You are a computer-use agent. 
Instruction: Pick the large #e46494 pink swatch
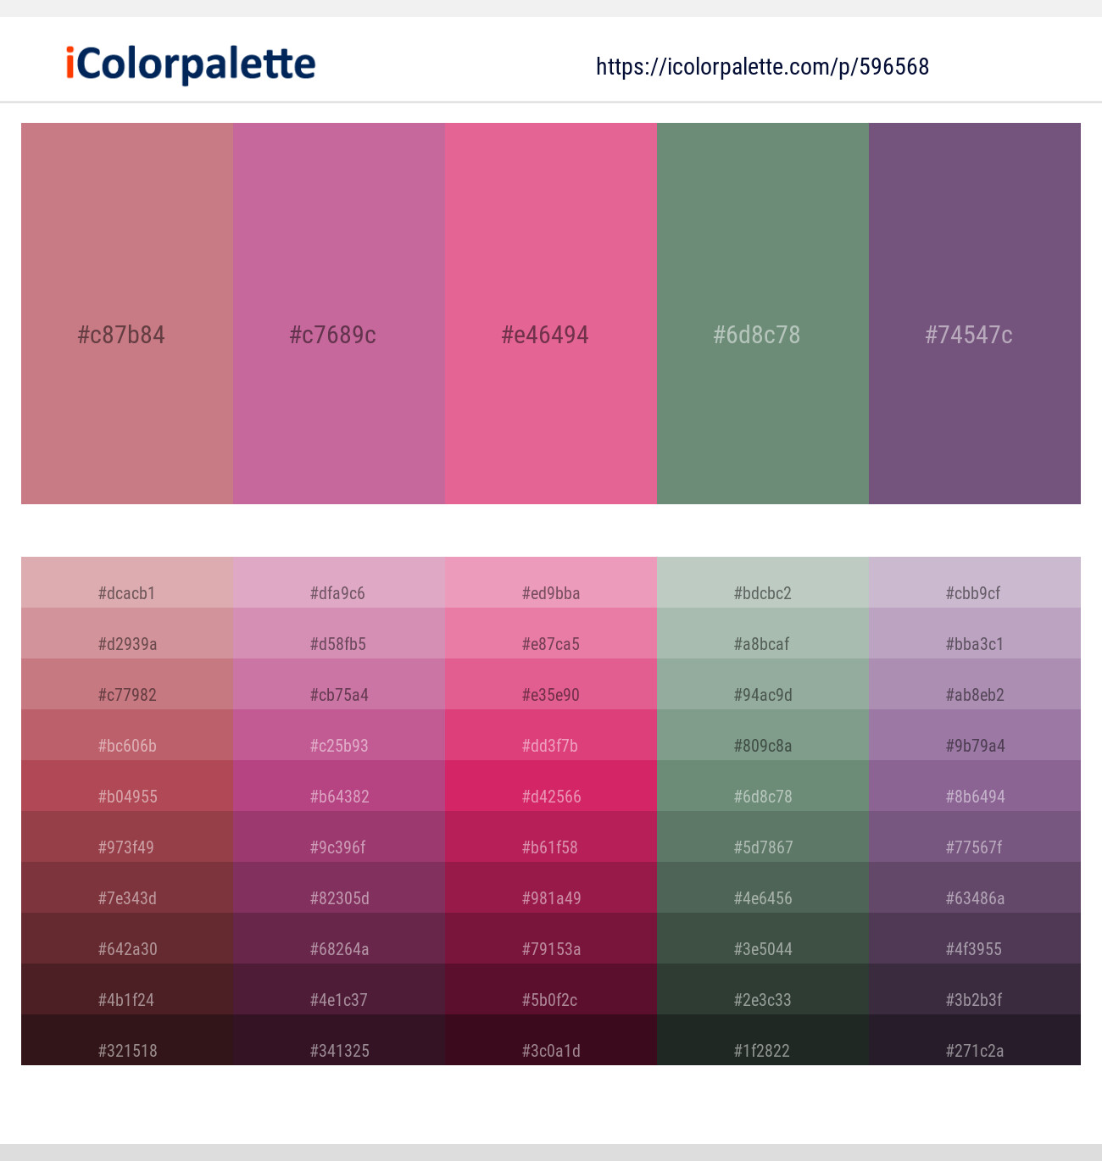point(551,314)
